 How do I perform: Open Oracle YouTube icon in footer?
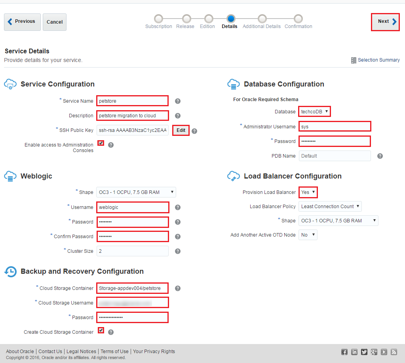click(x=384, y=352)
